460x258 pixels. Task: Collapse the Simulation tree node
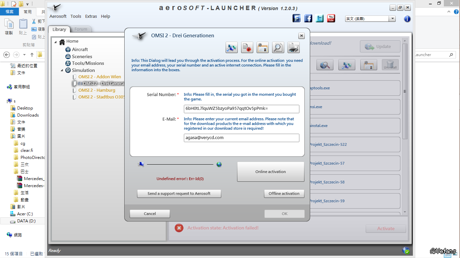point(62,70)
